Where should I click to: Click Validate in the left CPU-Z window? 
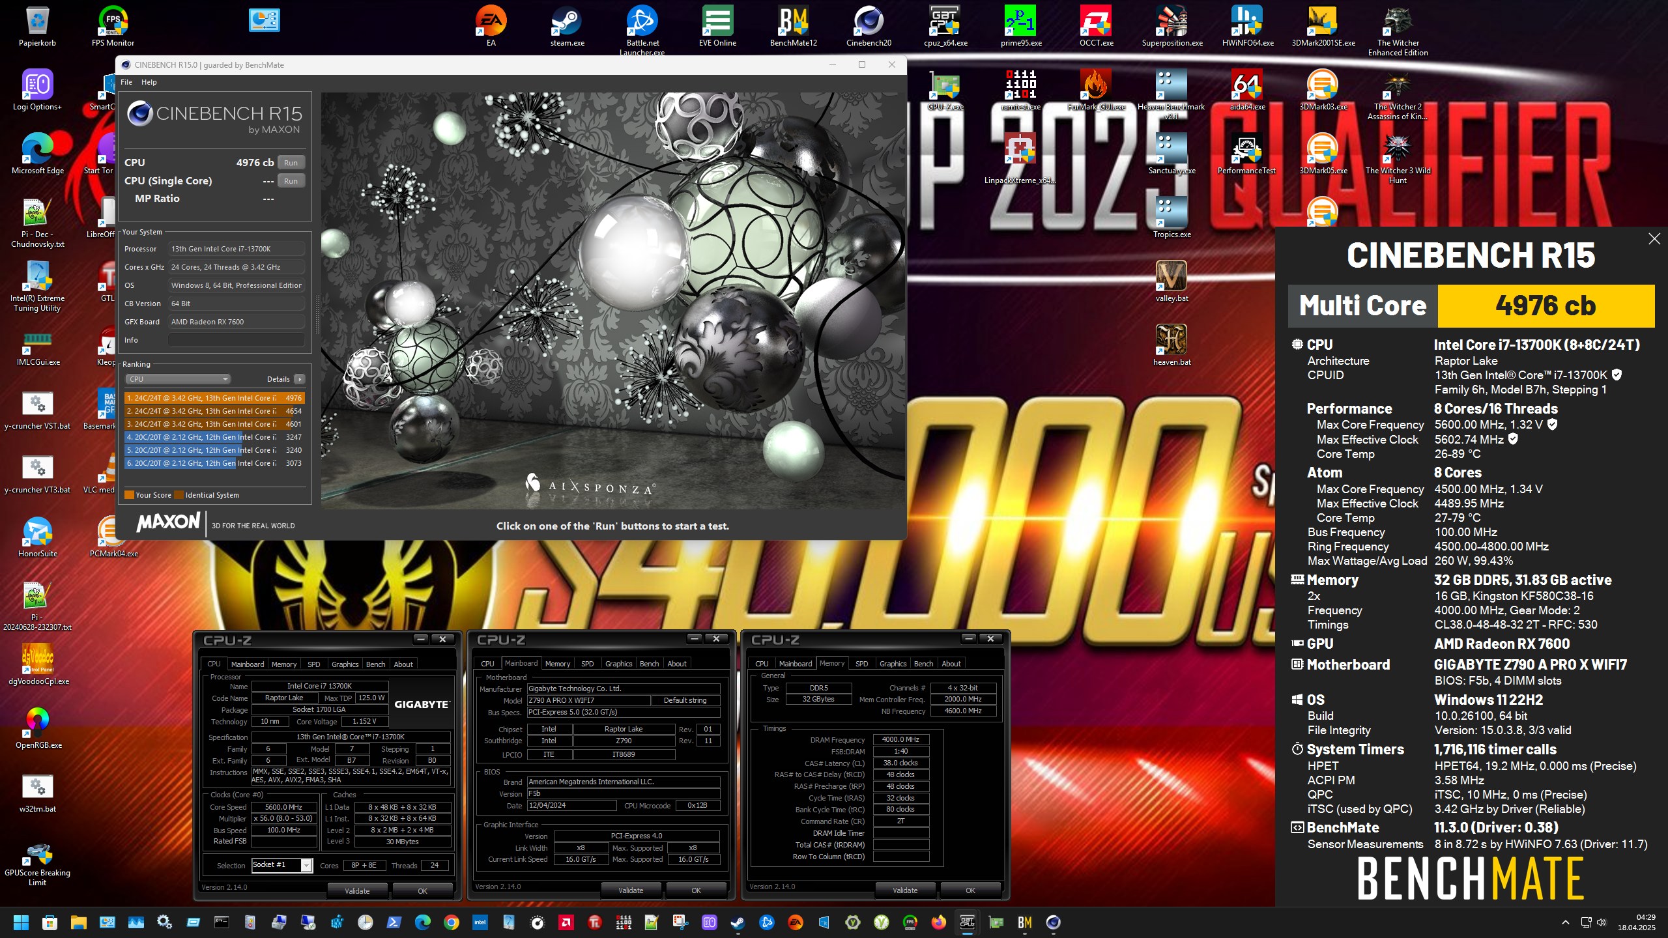pos(357,891)
